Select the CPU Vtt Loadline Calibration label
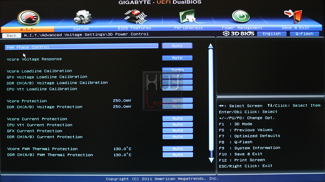The height and width of the screenshot is (182, 325). tap(42, 89)
